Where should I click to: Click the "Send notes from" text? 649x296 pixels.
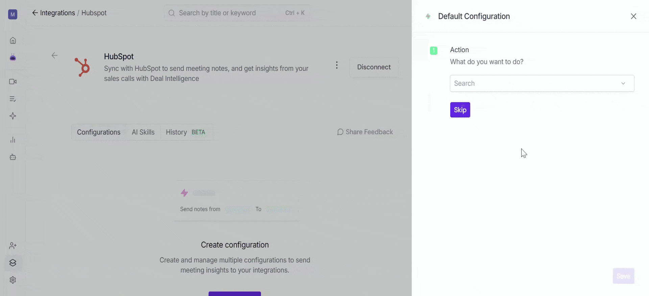[x=200, y=209]
